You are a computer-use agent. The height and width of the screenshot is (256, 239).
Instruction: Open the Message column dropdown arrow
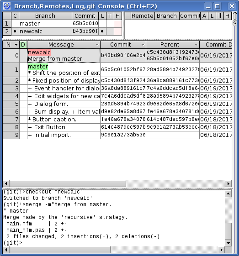[97, 45]
